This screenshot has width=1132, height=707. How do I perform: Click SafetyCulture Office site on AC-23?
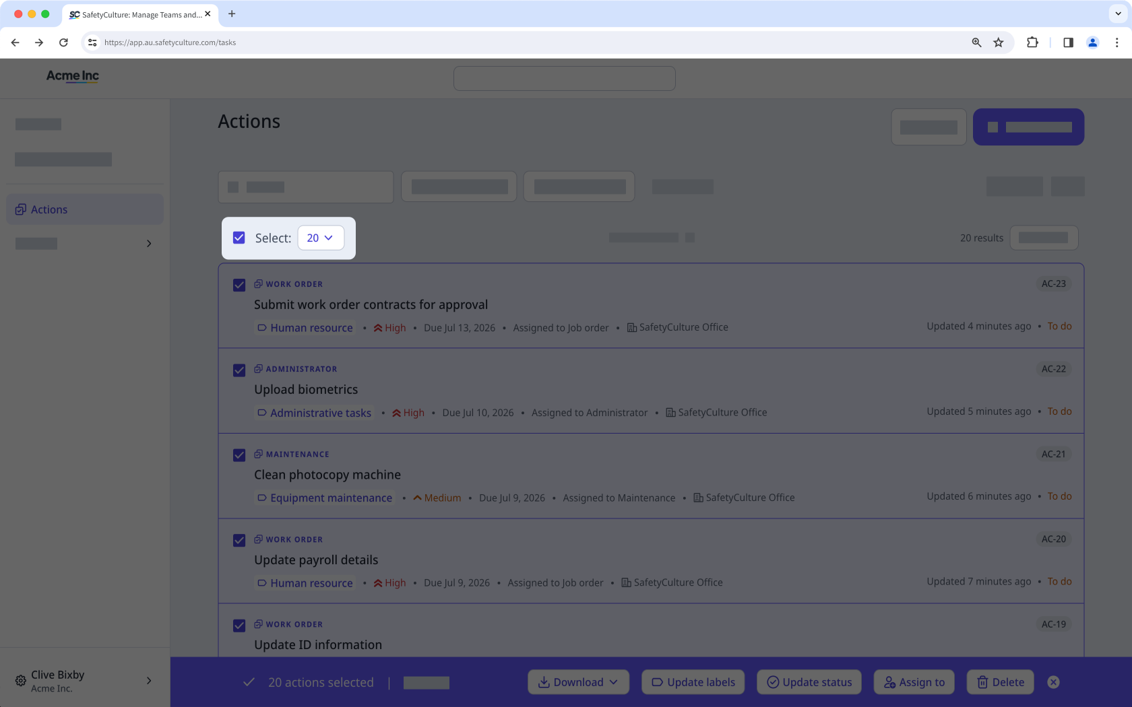(x=678, y=327)
